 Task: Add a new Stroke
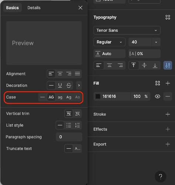168,114
